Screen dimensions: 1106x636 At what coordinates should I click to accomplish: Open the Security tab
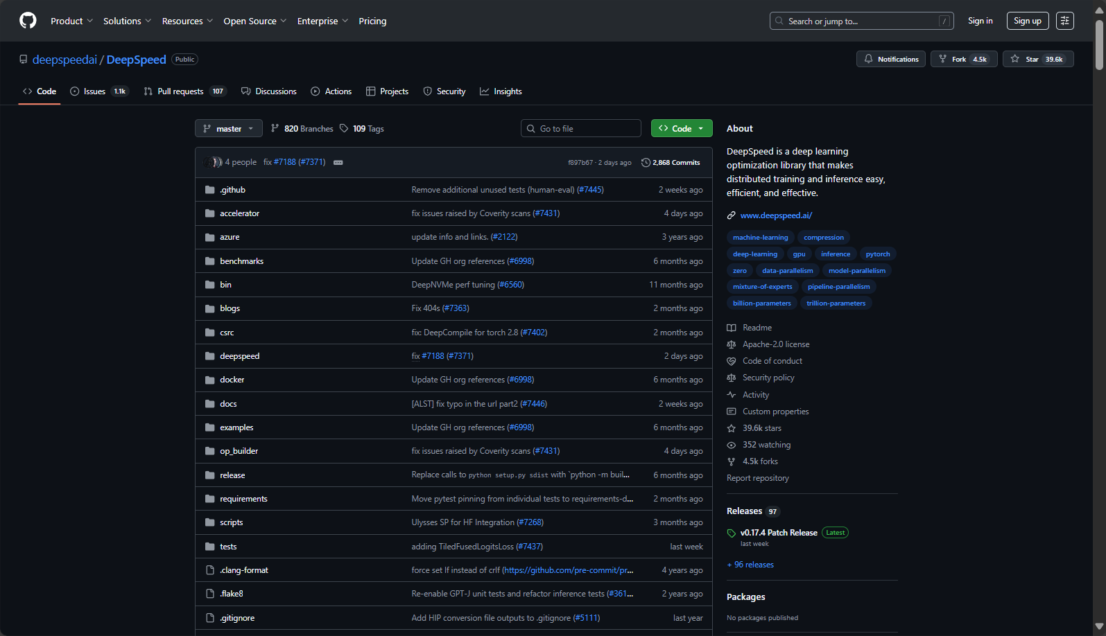[x=444, y=91]
